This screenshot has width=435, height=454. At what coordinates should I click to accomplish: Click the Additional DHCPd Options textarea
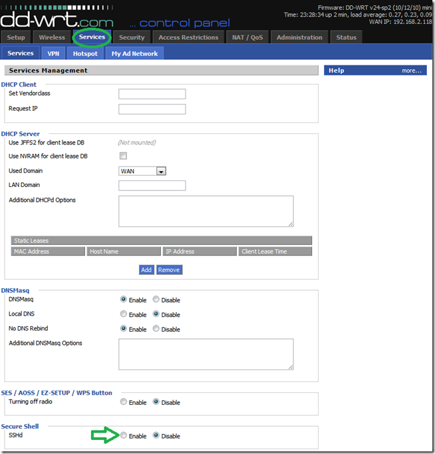click(x=206, y=211)
